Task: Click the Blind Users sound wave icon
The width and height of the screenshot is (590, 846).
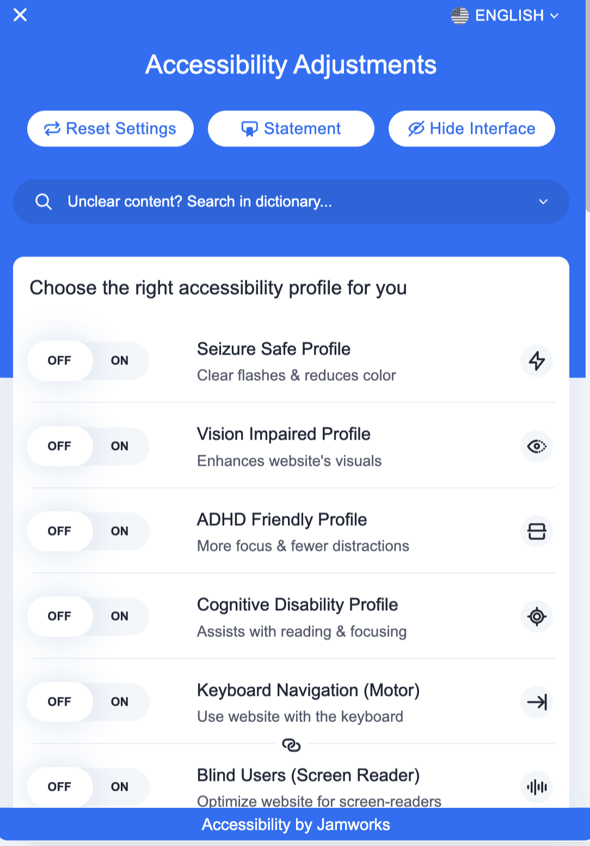Action: tap(537, 787)
